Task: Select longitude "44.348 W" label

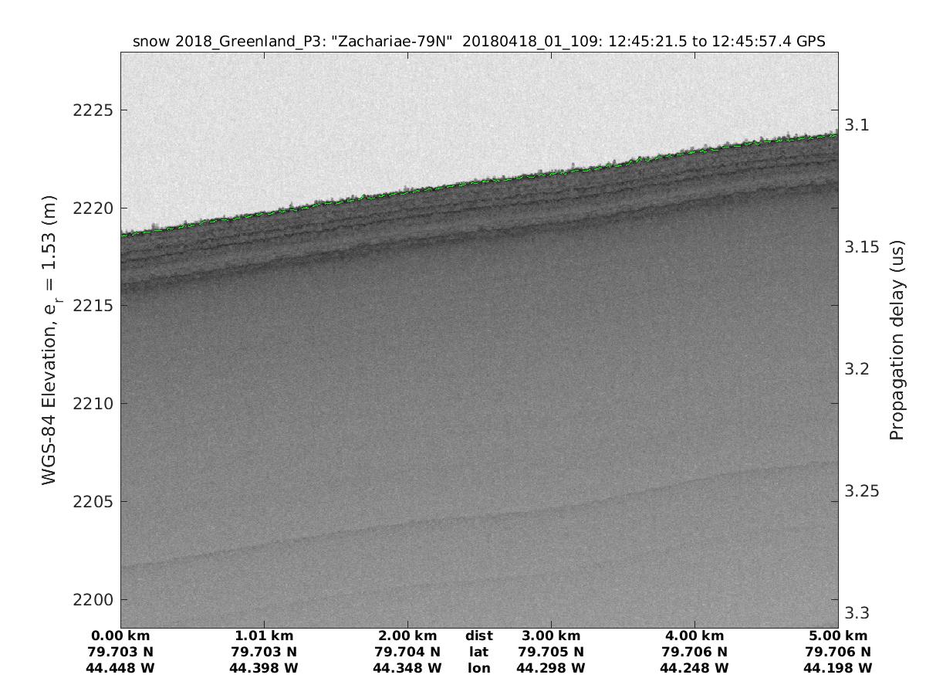Action: [407, 668]
